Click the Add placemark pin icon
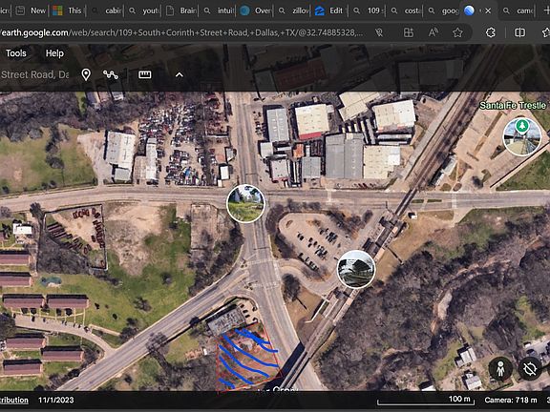The height and width of the screenshot is (412, 550). point(86,74)
